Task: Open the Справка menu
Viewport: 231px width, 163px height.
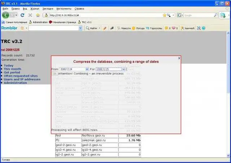Action: click(79, 9)
